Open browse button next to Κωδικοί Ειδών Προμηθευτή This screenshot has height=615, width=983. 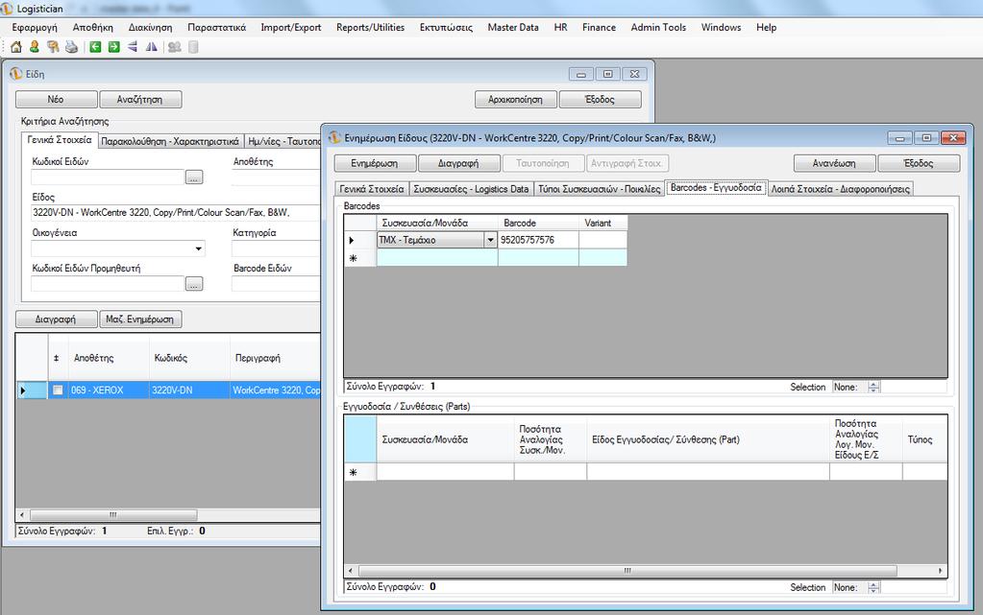(194, 284)
